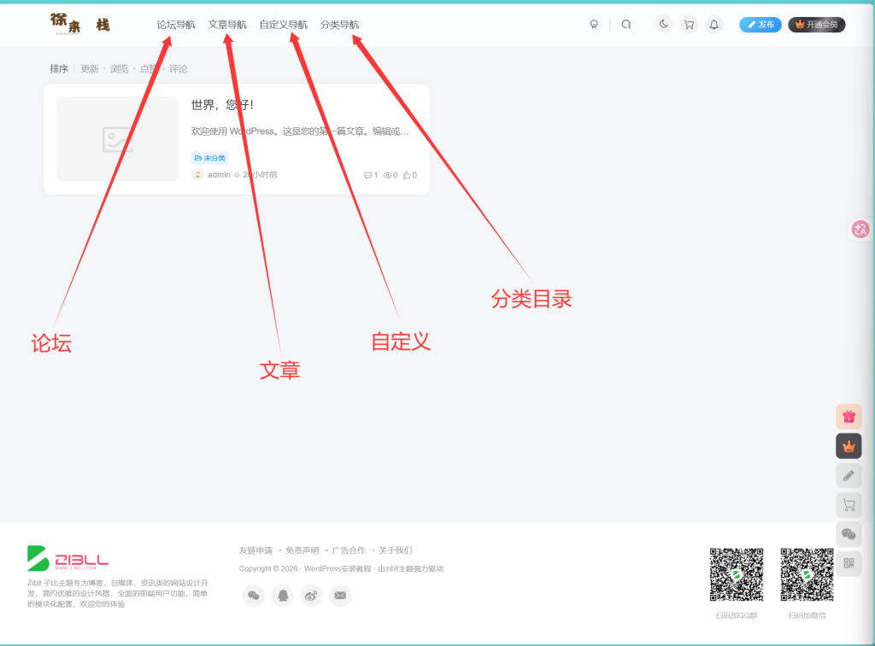Click the pencil edit icon in sidebar
This screenshot has height=646, width=875.
tap(849, 475)
